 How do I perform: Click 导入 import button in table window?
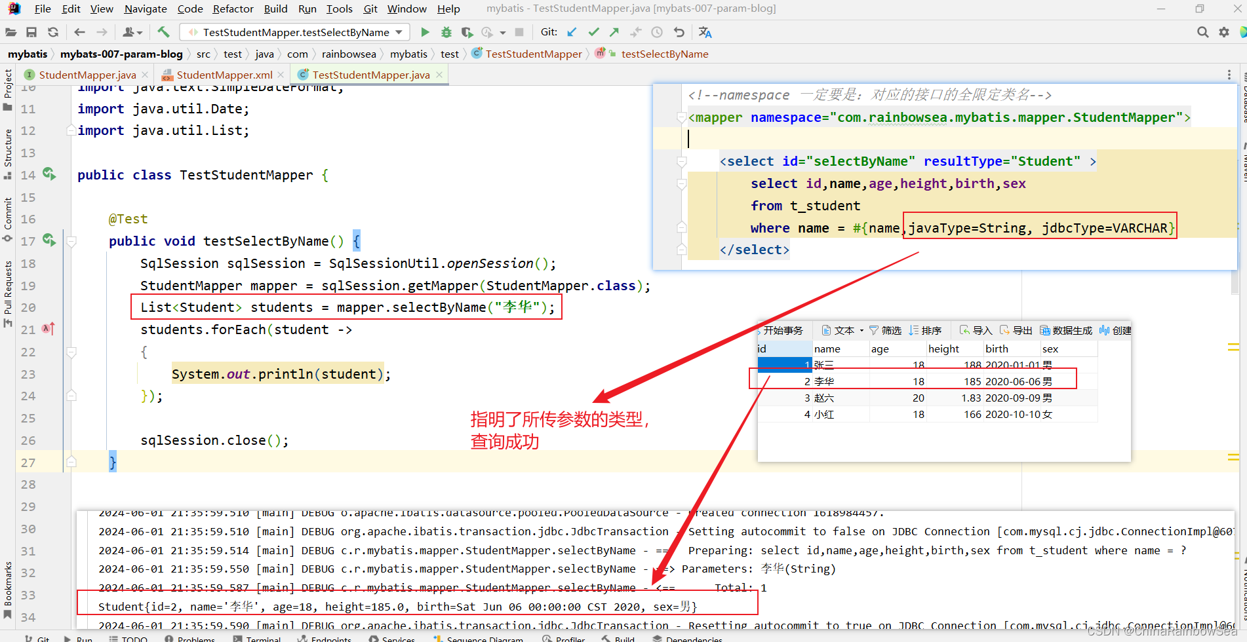click(x=976, y=330)
